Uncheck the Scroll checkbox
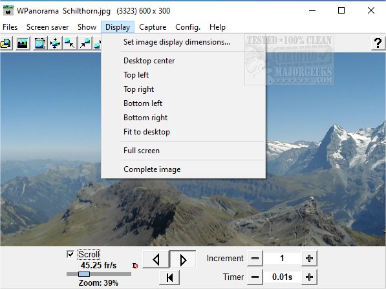386x289 pixels. click(x=70, y=254)
